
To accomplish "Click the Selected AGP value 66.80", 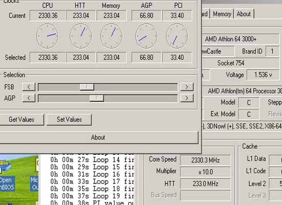I will (x=147, y=57).
